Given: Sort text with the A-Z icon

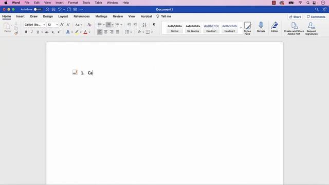Looking at the screenshot, I should pyautogui.click(x=144, y=25).
